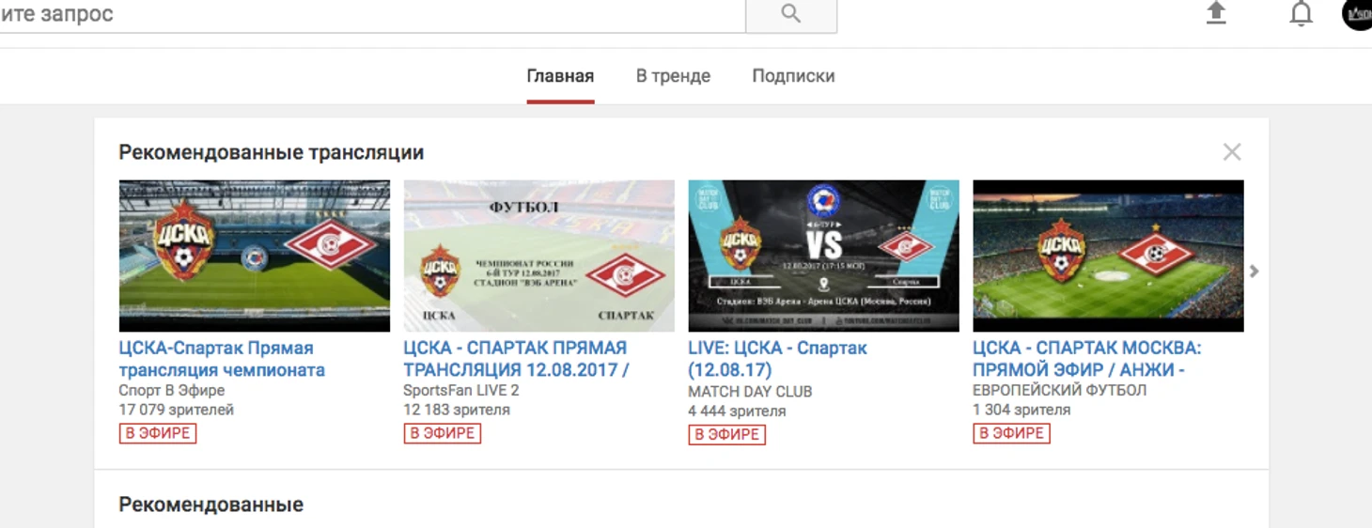This screenshot has width=1372, height=528.
Task: Open the VS match thumbnail
Action: 824,256
